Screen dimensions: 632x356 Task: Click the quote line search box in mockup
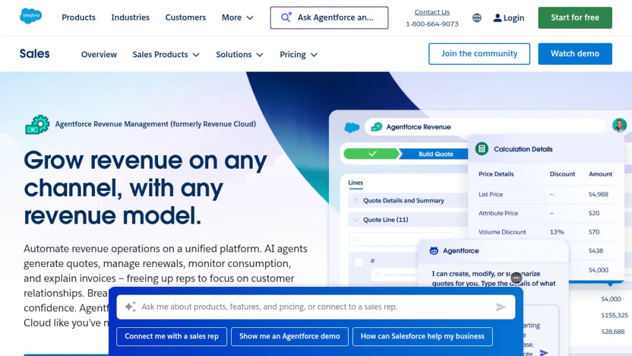[401, 239]
